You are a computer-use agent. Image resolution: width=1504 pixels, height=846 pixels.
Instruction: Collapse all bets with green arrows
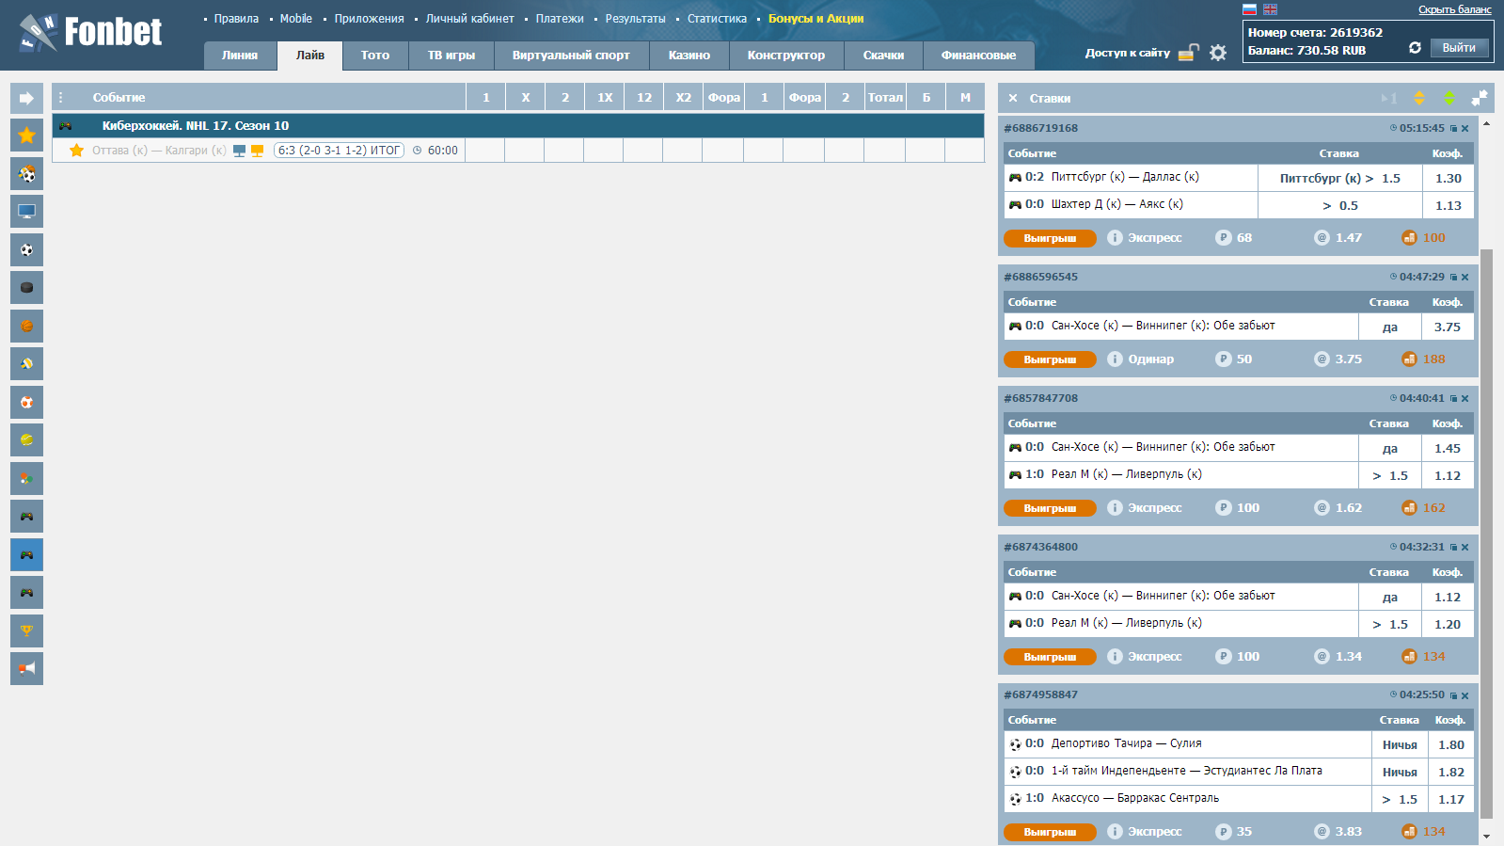[1449, 98]
